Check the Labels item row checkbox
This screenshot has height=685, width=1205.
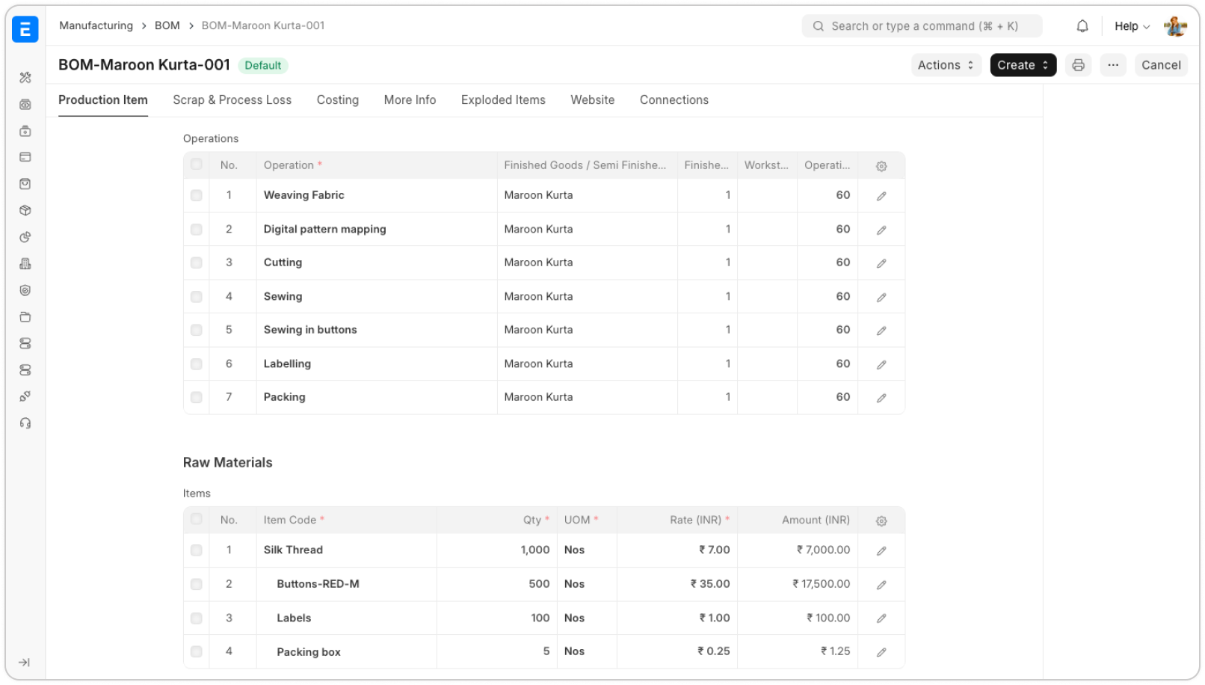196,618
